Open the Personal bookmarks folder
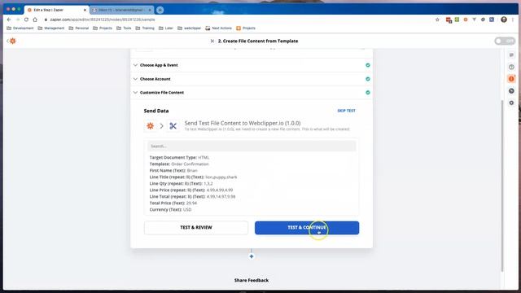521x293 pixels. pos(79,28)
